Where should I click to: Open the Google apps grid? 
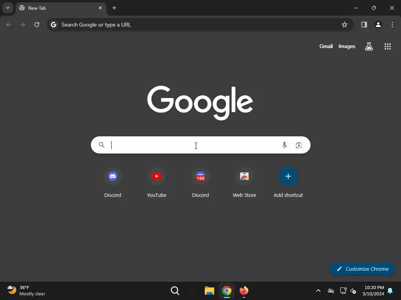(387, 46)
